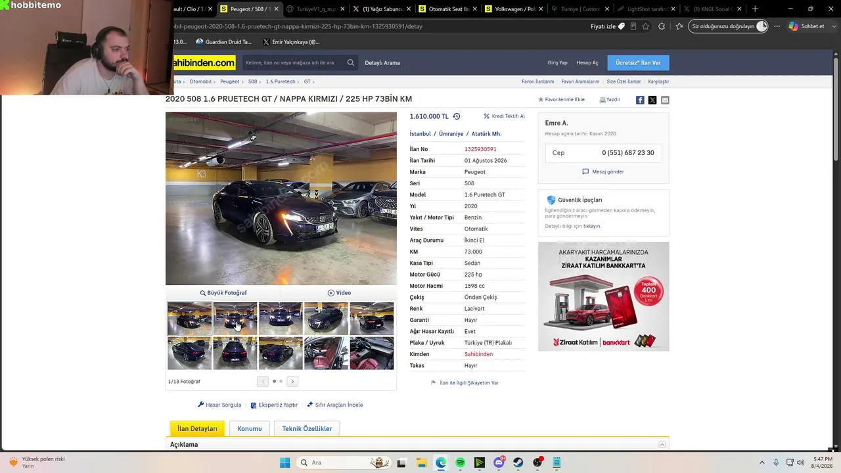Open Steam from the taskbar
Screen dimensions: 841x473
518,462
